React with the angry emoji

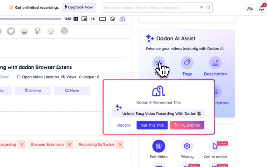click(x=64, y=31)
